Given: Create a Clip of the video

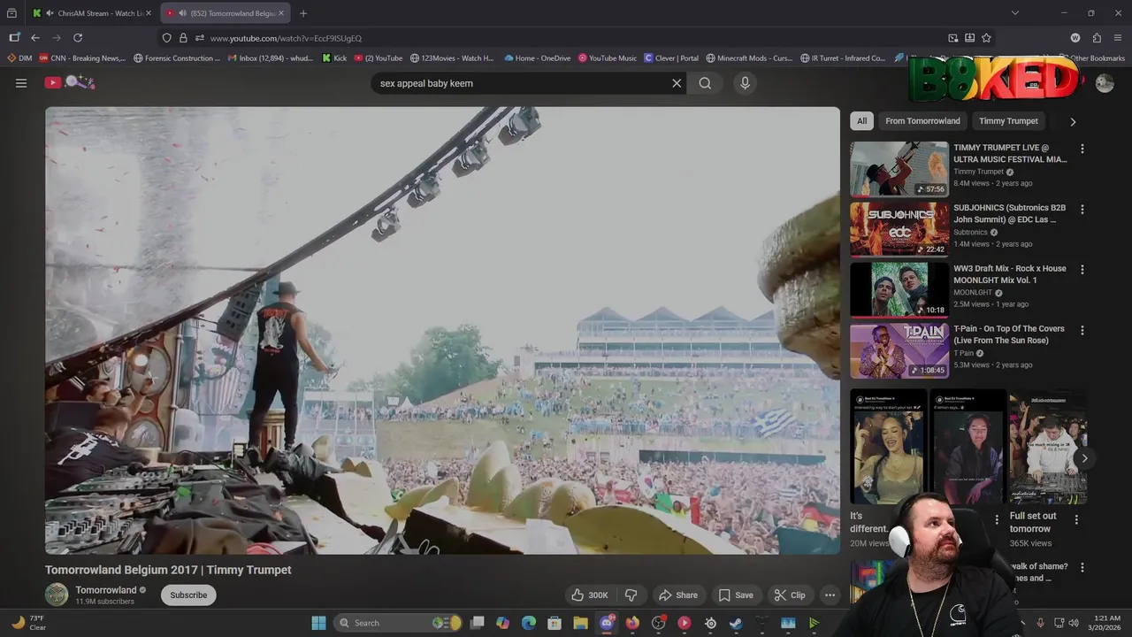Looking at the screenshot, I should [x=789, y=595].
